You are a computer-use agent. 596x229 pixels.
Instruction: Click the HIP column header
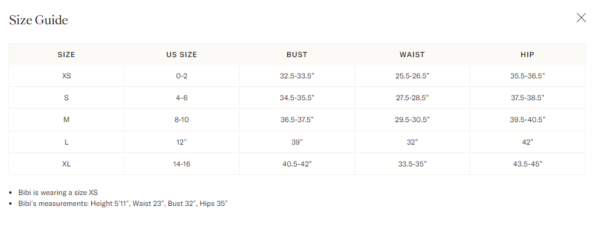click(527, 55)
